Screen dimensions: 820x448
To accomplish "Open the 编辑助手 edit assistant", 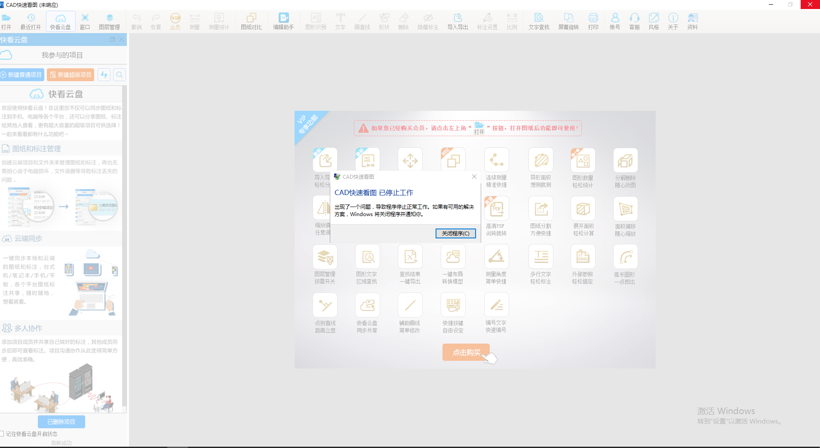I will click(x=283, y=21).
